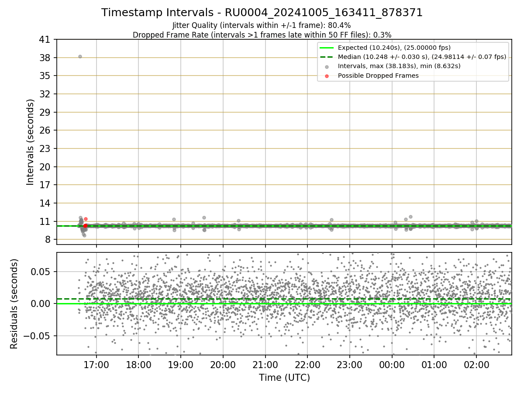The width and height of the screenshot is (524, 393).
Task: Click the red dropped-frame point above 11 seconds
Action: [86, 219]
